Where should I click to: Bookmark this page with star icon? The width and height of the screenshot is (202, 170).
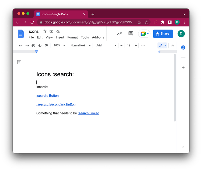click(147, 22)
